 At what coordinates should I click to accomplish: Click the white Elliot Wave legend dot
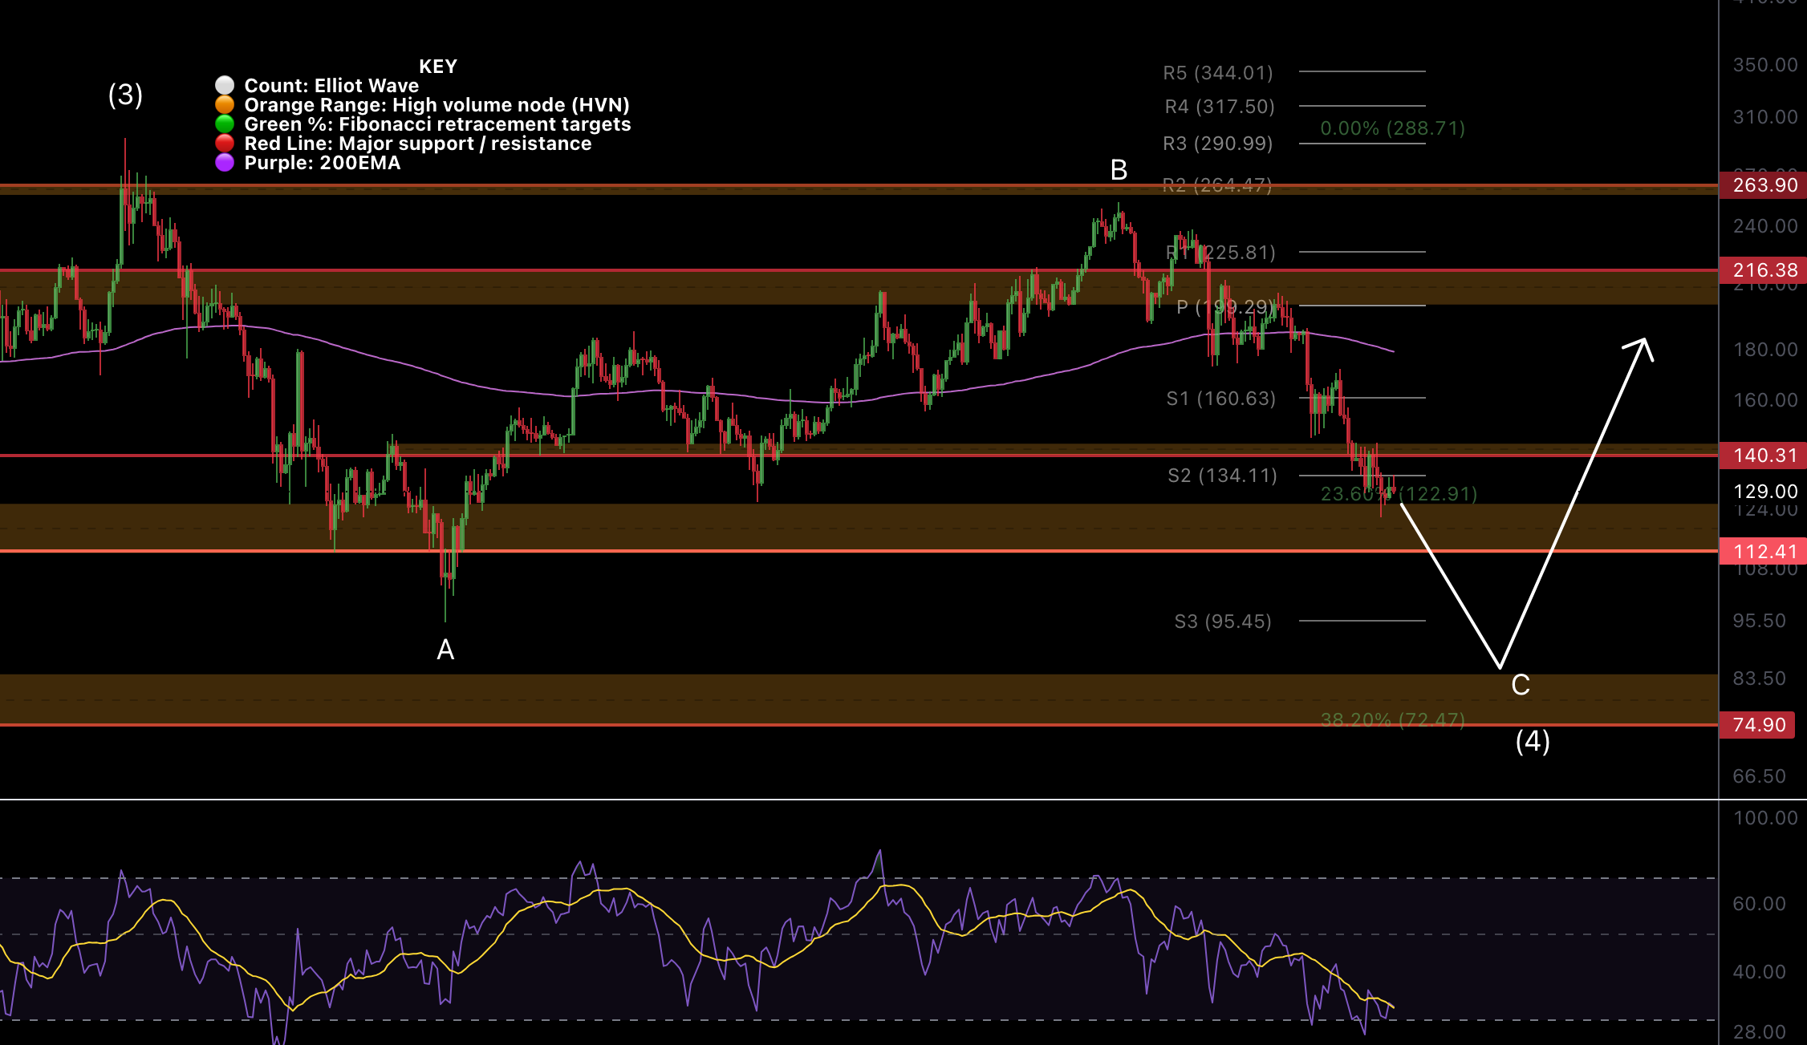click(225, 86)
